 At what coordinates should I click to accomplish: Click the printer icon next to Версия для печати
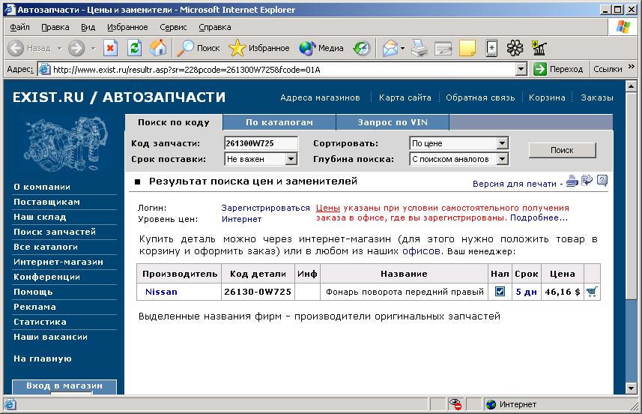point(572,181)
